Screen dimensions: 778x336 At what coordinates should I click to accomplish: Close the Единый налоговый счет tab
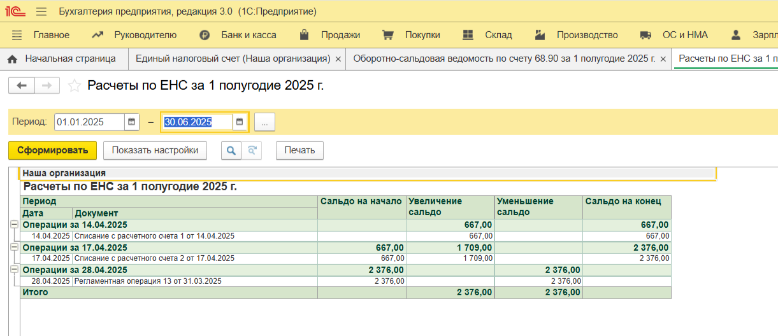(338, 59)
